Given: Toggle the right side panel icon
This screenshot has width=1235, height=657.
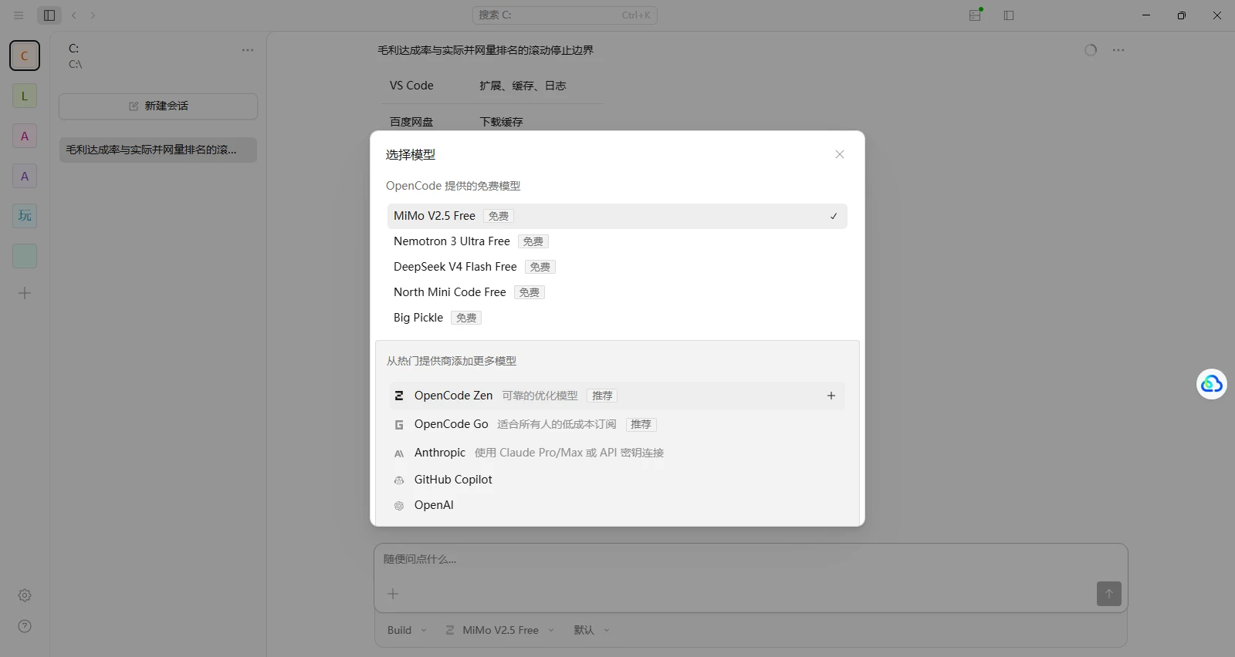Looking at the screenshot, I should pos(1009,15).
